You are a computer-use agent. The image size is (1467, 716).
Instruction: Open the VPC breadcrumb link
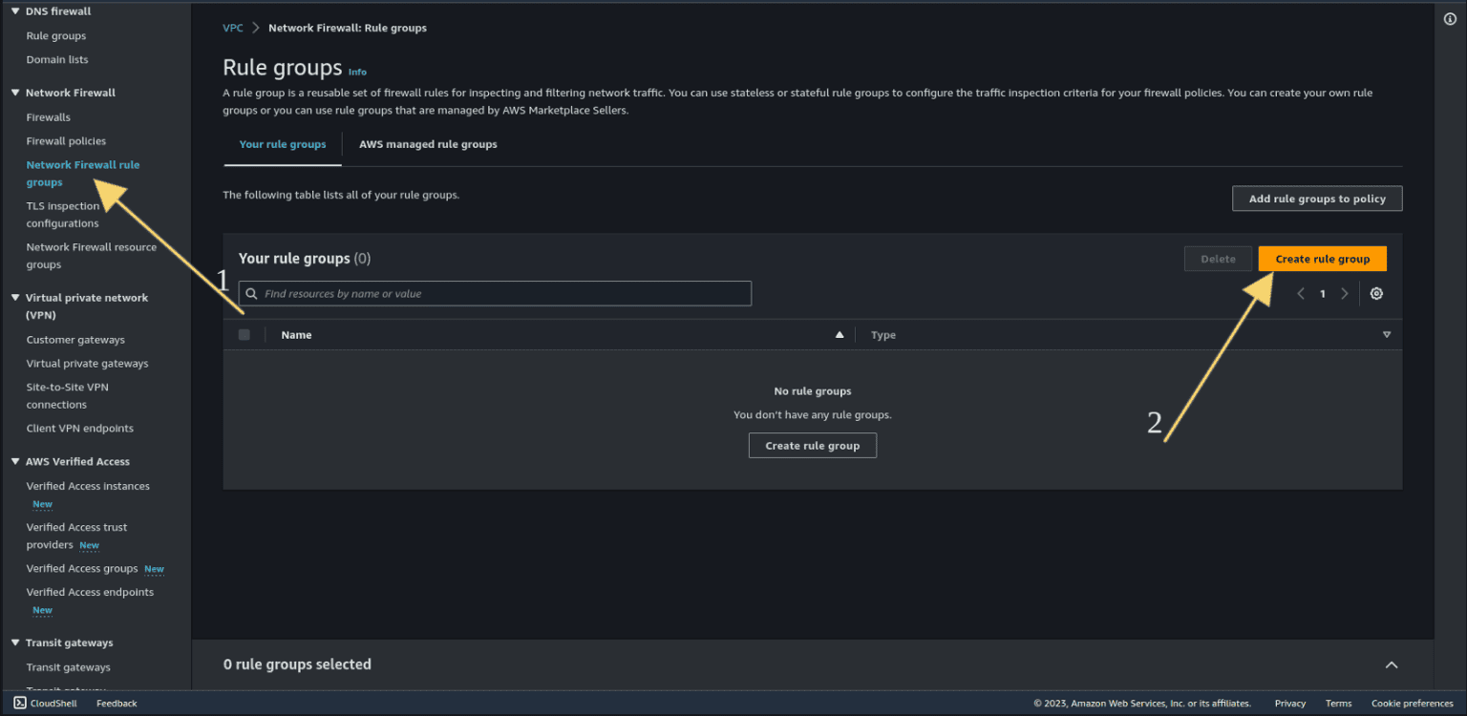[232, 28]
